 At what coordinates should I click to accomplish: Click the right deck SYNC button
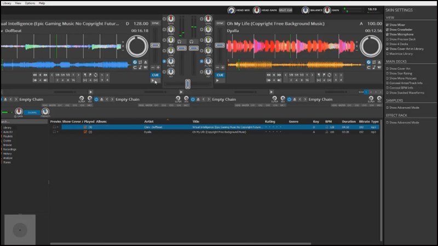[220, 23]
